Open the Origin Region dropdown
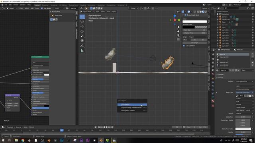 [x=198, y=37]
